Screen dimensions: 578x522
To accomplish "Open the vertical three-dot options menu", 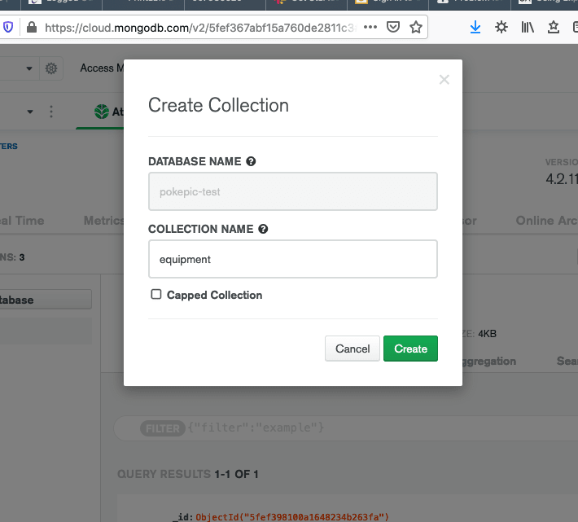I will pyautogui.click(x=51, y=112).
